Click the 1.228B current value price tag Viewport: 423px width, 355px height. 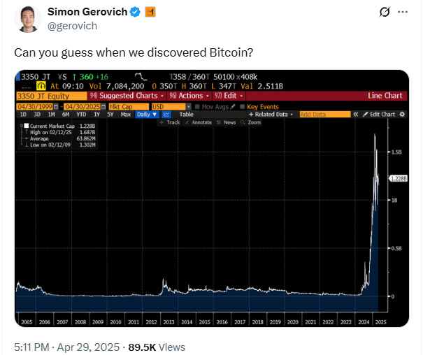(x=398, y=178)
